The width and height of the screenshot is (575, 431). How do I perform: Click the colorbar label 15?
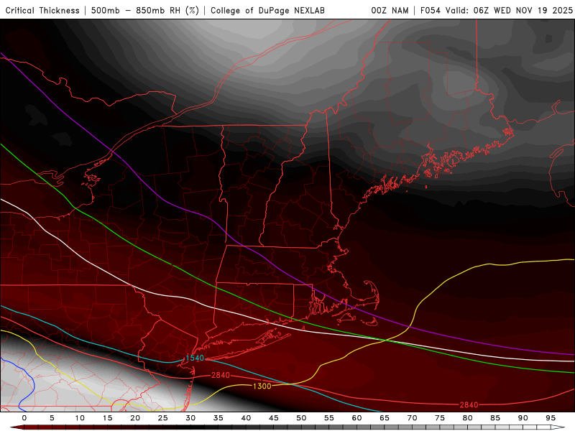pos(107,418)
